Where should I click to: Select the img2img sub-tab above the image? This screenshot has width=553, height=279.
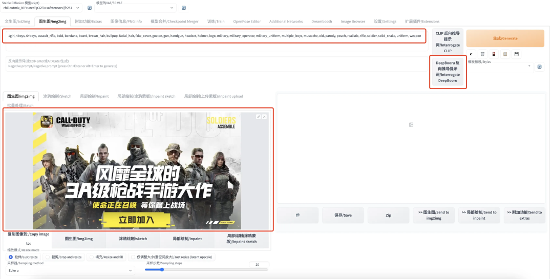tap(21, 96)
